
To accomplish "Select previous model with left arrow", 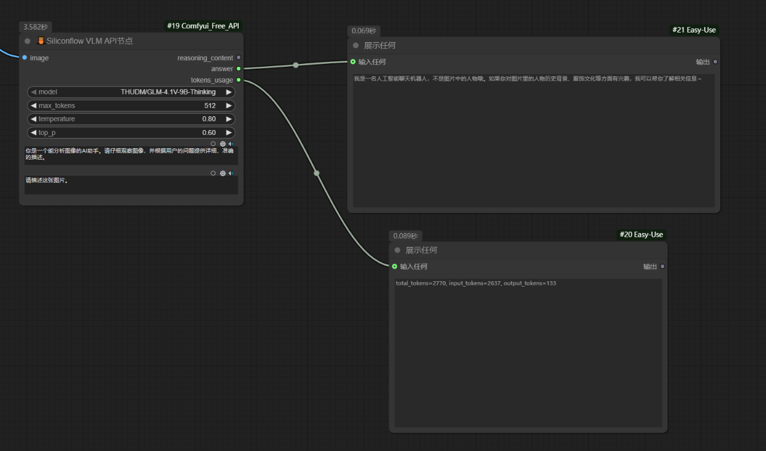I will click(x=34, y=92).
